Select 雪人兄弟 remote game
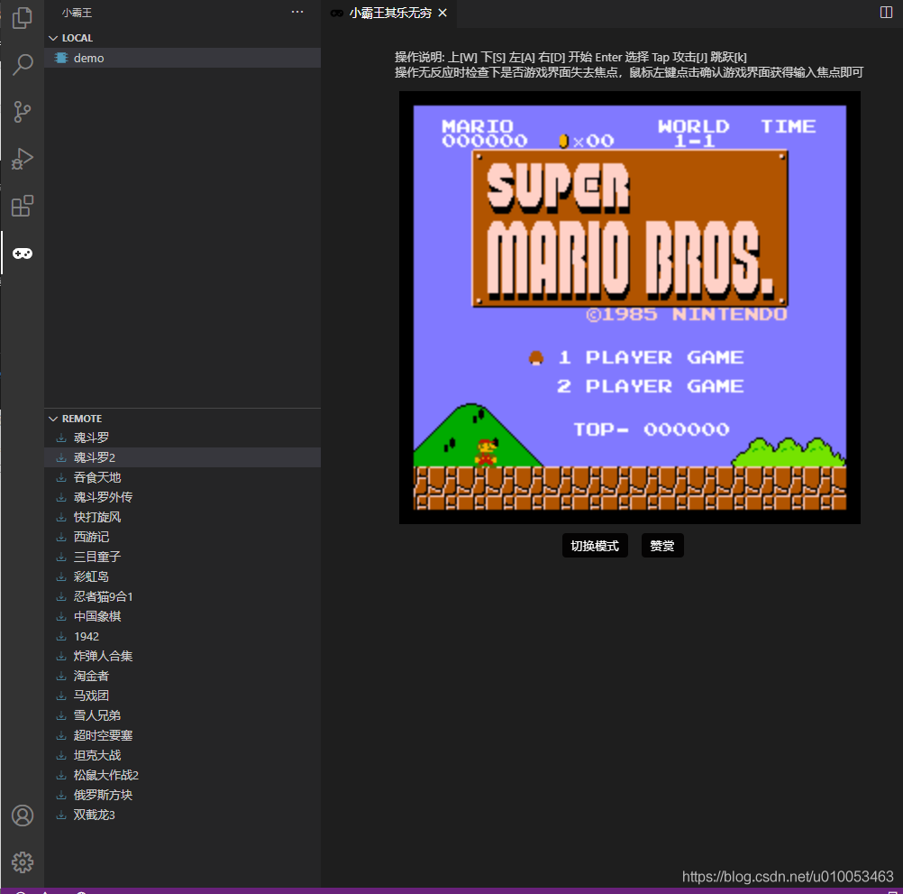Screen dimensions: 903x894 click(183, 716)
